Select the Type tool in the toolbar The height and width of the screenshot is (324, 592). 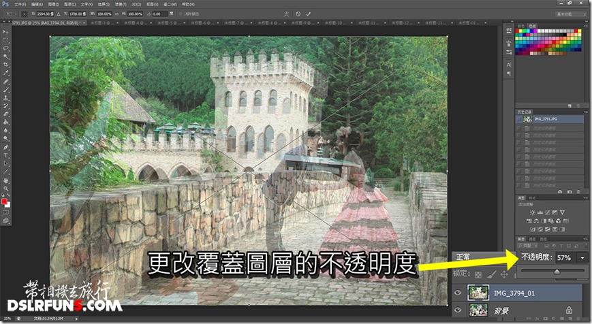(6, 155)
